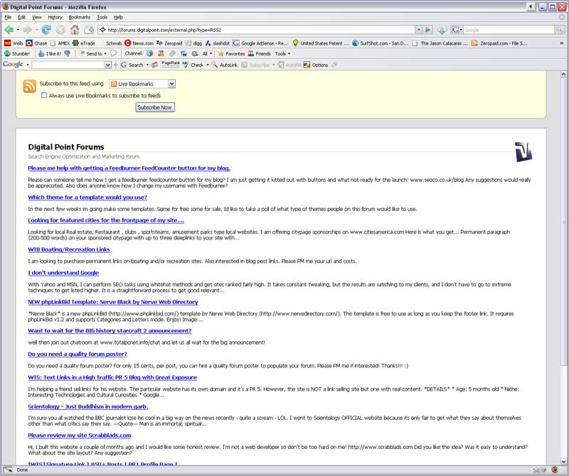Expand the Google toolbar search box dropdown
This screenshot has width=569, height=476.
(108, 65)
